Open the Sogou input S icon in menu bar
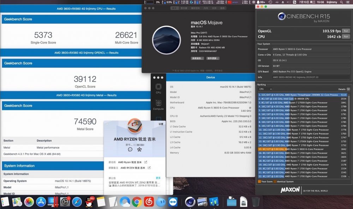The height and width of the screenshot is (209, 353). point(294,2)
